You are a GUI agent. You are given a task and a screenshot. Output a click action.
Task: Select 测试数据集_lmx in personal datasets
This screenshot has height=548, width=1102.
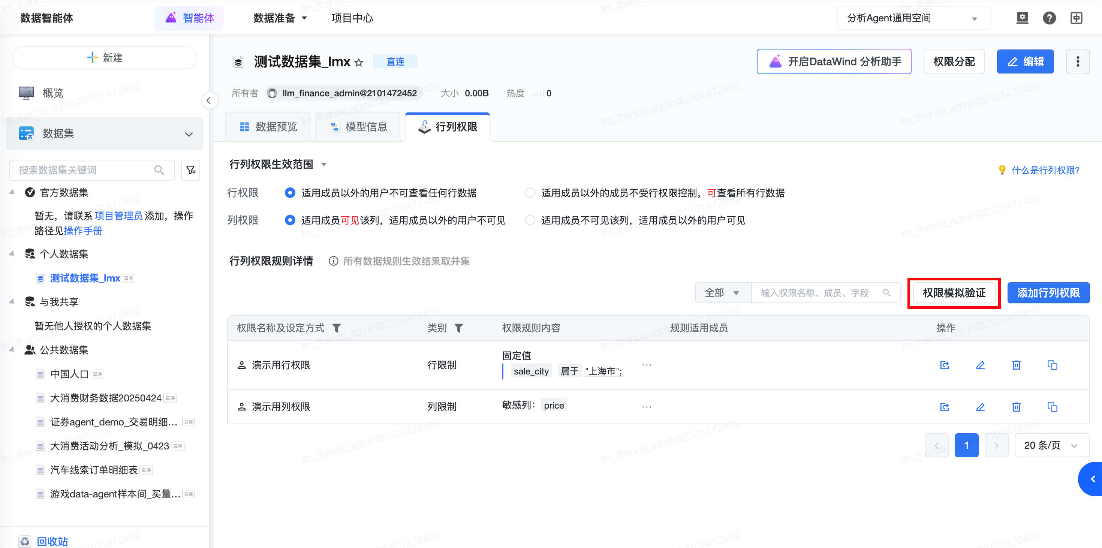click(x=85, y=278)
